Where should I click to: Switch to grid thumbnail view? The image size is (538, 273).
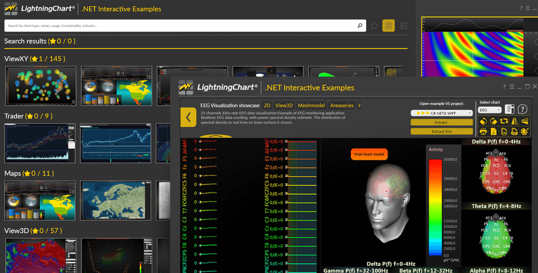pyautogui.click(x=388, y=26)
